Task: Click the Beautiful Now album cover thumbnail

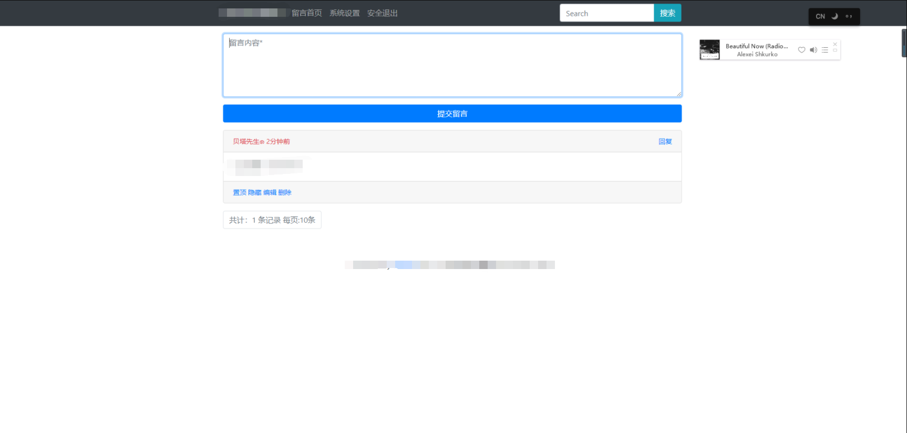Action: (709, 50)
